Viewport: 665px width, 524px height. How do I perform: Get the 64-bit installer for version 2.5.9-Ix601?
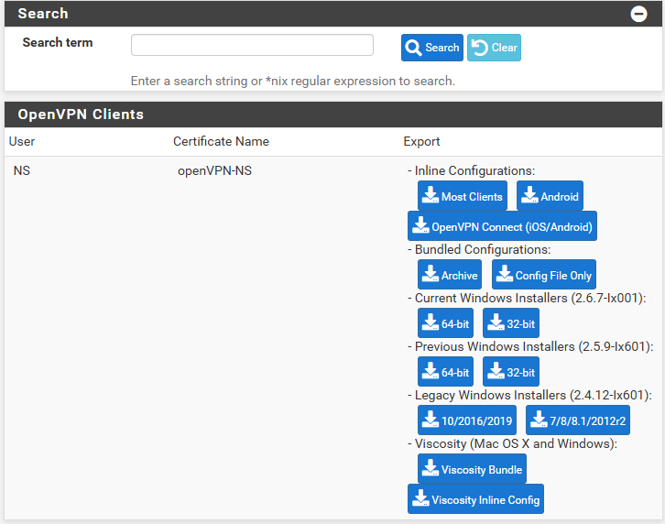445,372
